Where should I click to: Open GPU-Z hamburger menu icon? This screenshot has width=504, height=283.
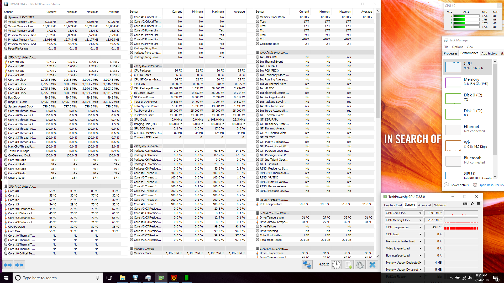pyautogui.click(x=479, y=204)
